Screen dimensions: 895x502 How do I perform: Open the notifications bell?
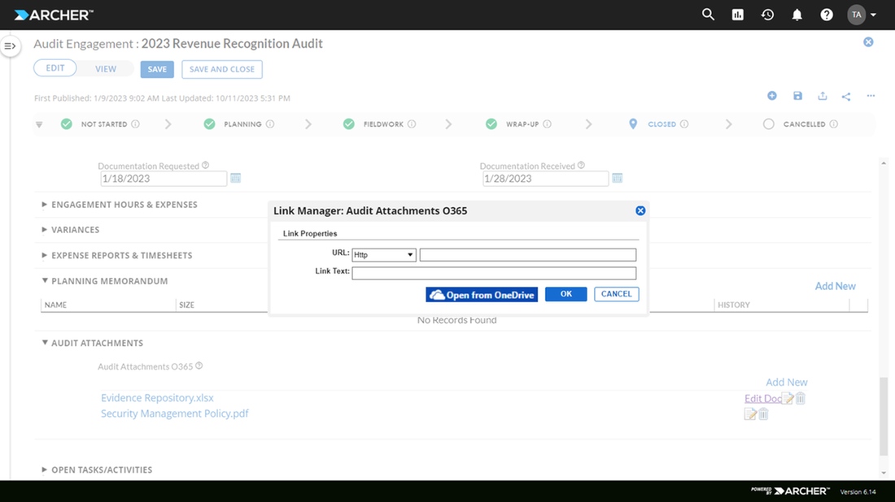coord(797,15)
